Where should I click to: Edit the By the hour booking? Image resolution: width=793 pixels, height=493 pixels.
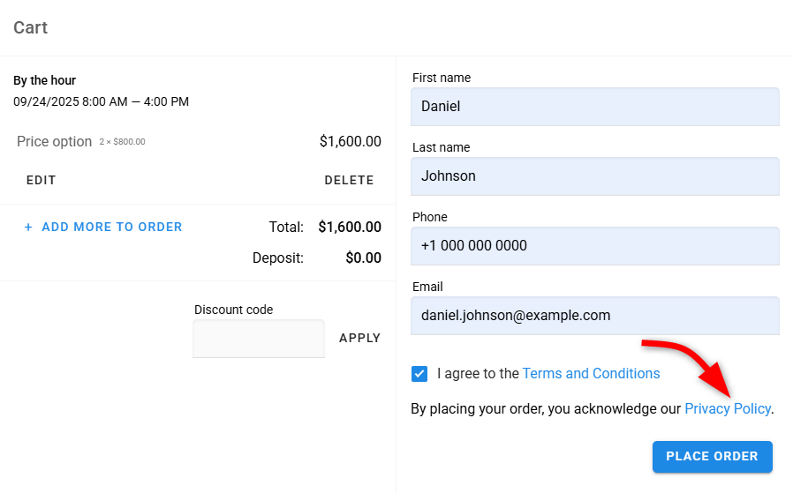point(41,180)
